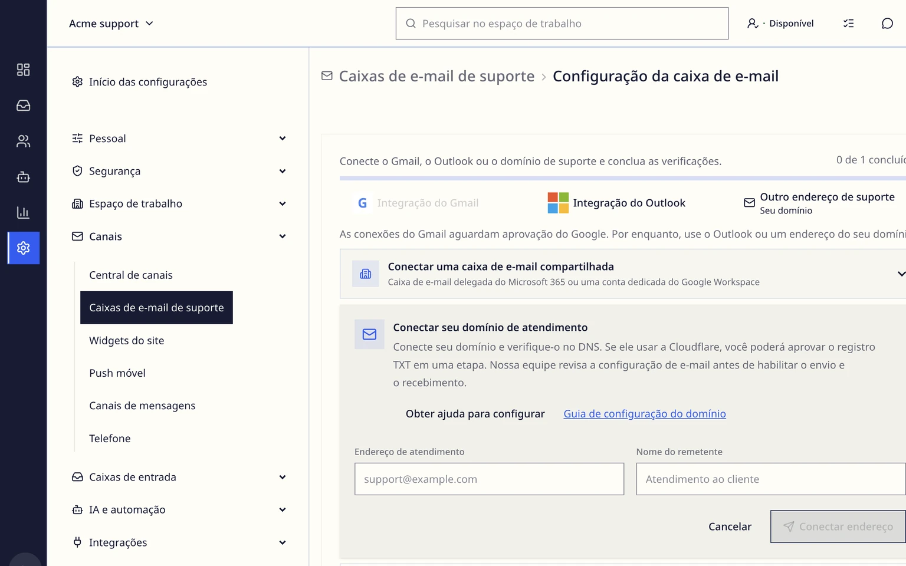This screenshot has width=906, height=566.
Task: Click the building icon on shared mailbox card
Action: tap(366, 274)
